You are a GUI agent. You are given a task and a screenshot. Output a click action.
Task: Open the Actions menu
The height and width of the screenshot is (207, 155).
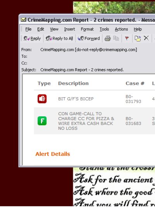point(121,29)
